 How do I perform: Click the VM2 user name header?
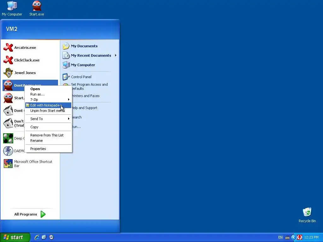(x=12, y=29)
